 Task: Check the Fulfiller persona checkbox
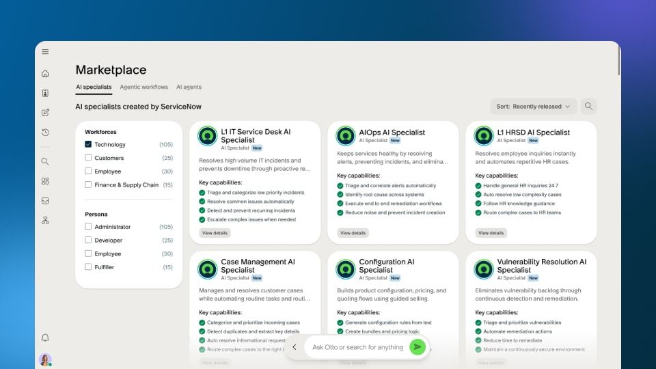point(88,267)
